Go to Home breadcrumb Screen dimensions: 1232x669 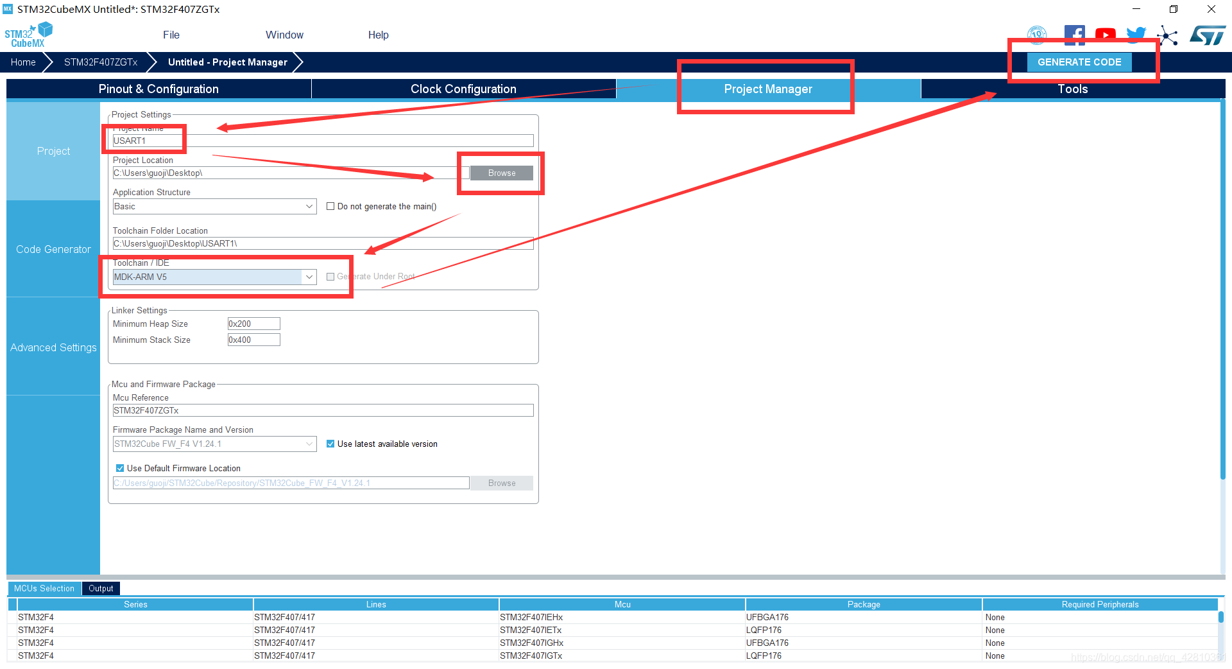[23, 62]
